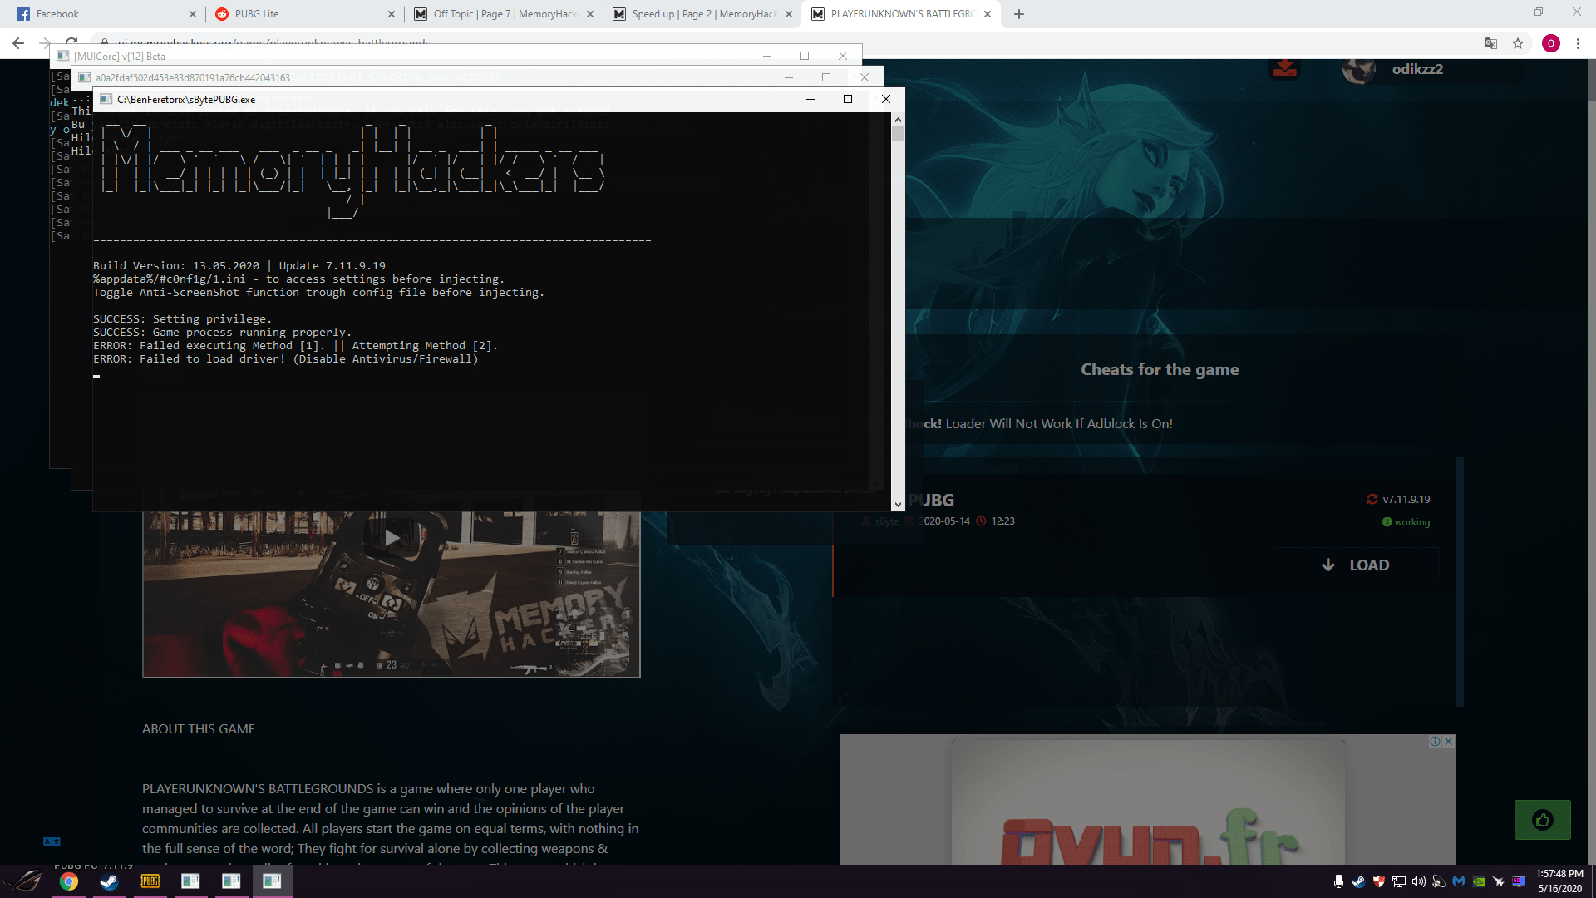Image resolution: width=1596 pixels, height=898 pixels.
Task: Click the ABOUT THIS GAME heading
Action: 199,729
